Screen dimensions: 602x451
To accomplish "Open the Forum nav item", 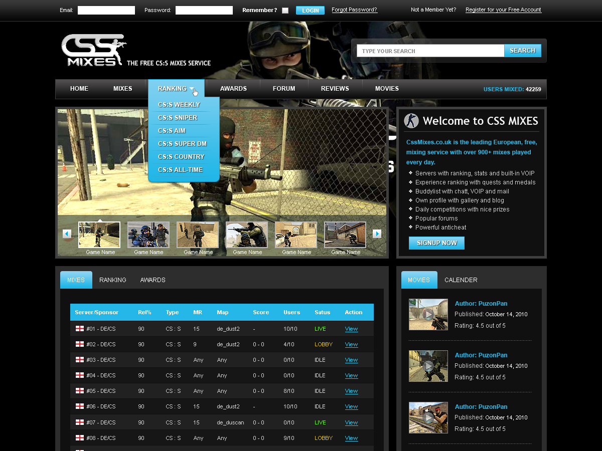I will click(284, 89).
